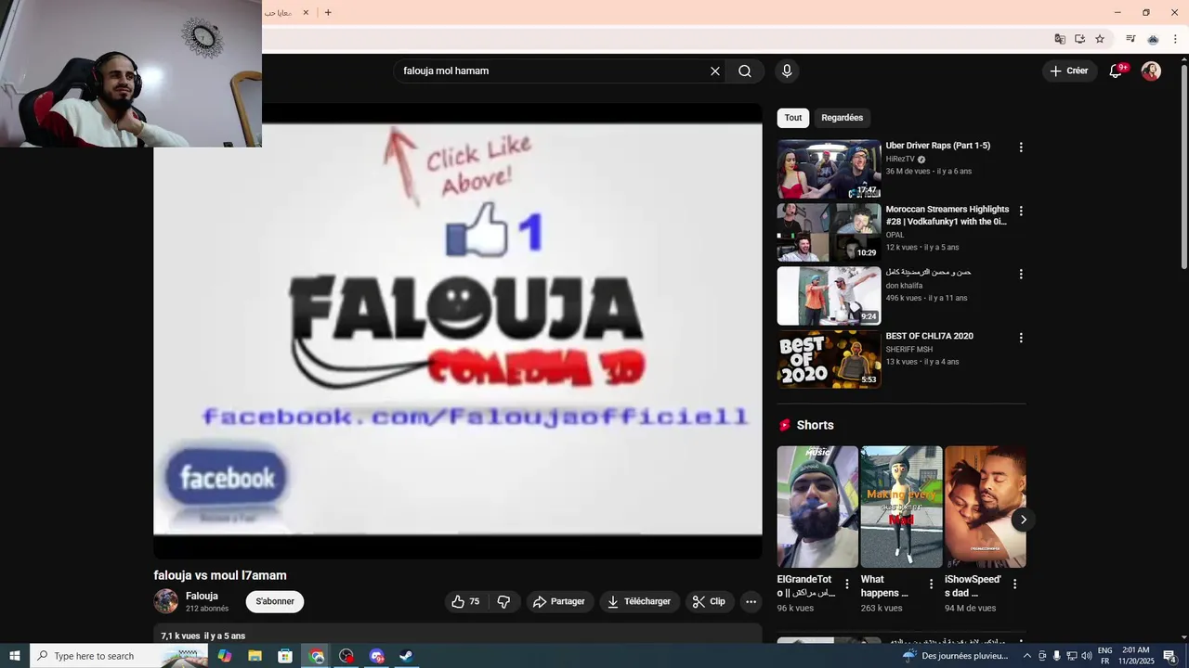
Task: Click the video player area
Action: [x=458, y=330]
